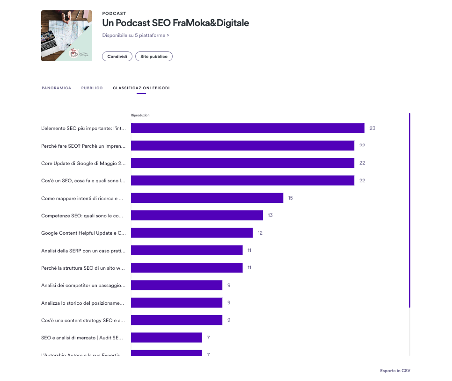Viewport: 452px width, 381px height.
Task: Switch to the Pubblico tab
Action: coord(92,88)
